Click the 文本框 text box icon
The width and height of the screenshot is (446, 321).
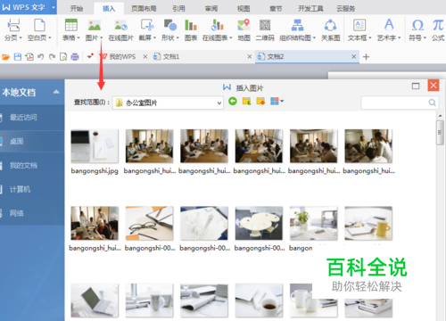tap(359, 25)
